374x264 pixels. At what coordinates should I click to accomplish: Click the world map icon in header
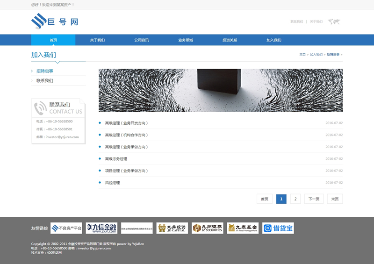click(x=334, y=21)
